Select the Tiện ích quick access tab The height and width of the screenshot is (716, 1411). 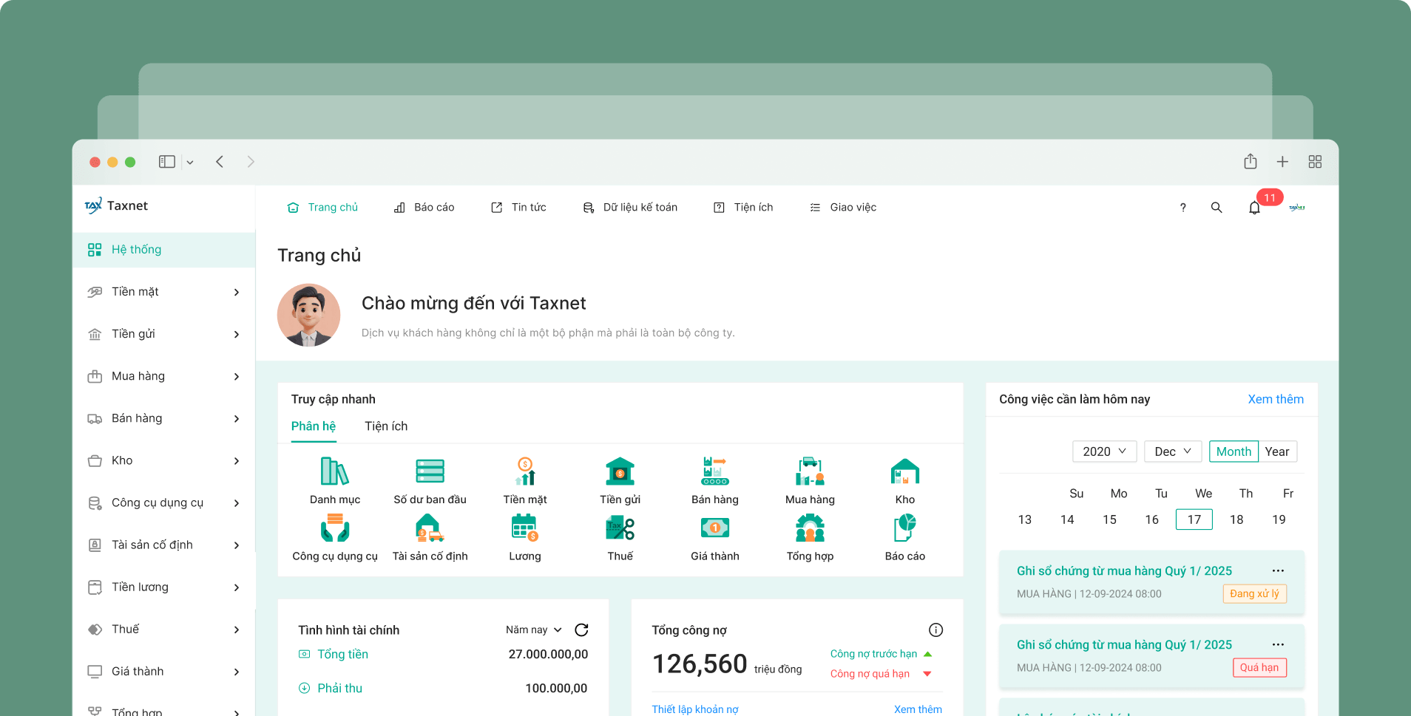pos(386,426)
